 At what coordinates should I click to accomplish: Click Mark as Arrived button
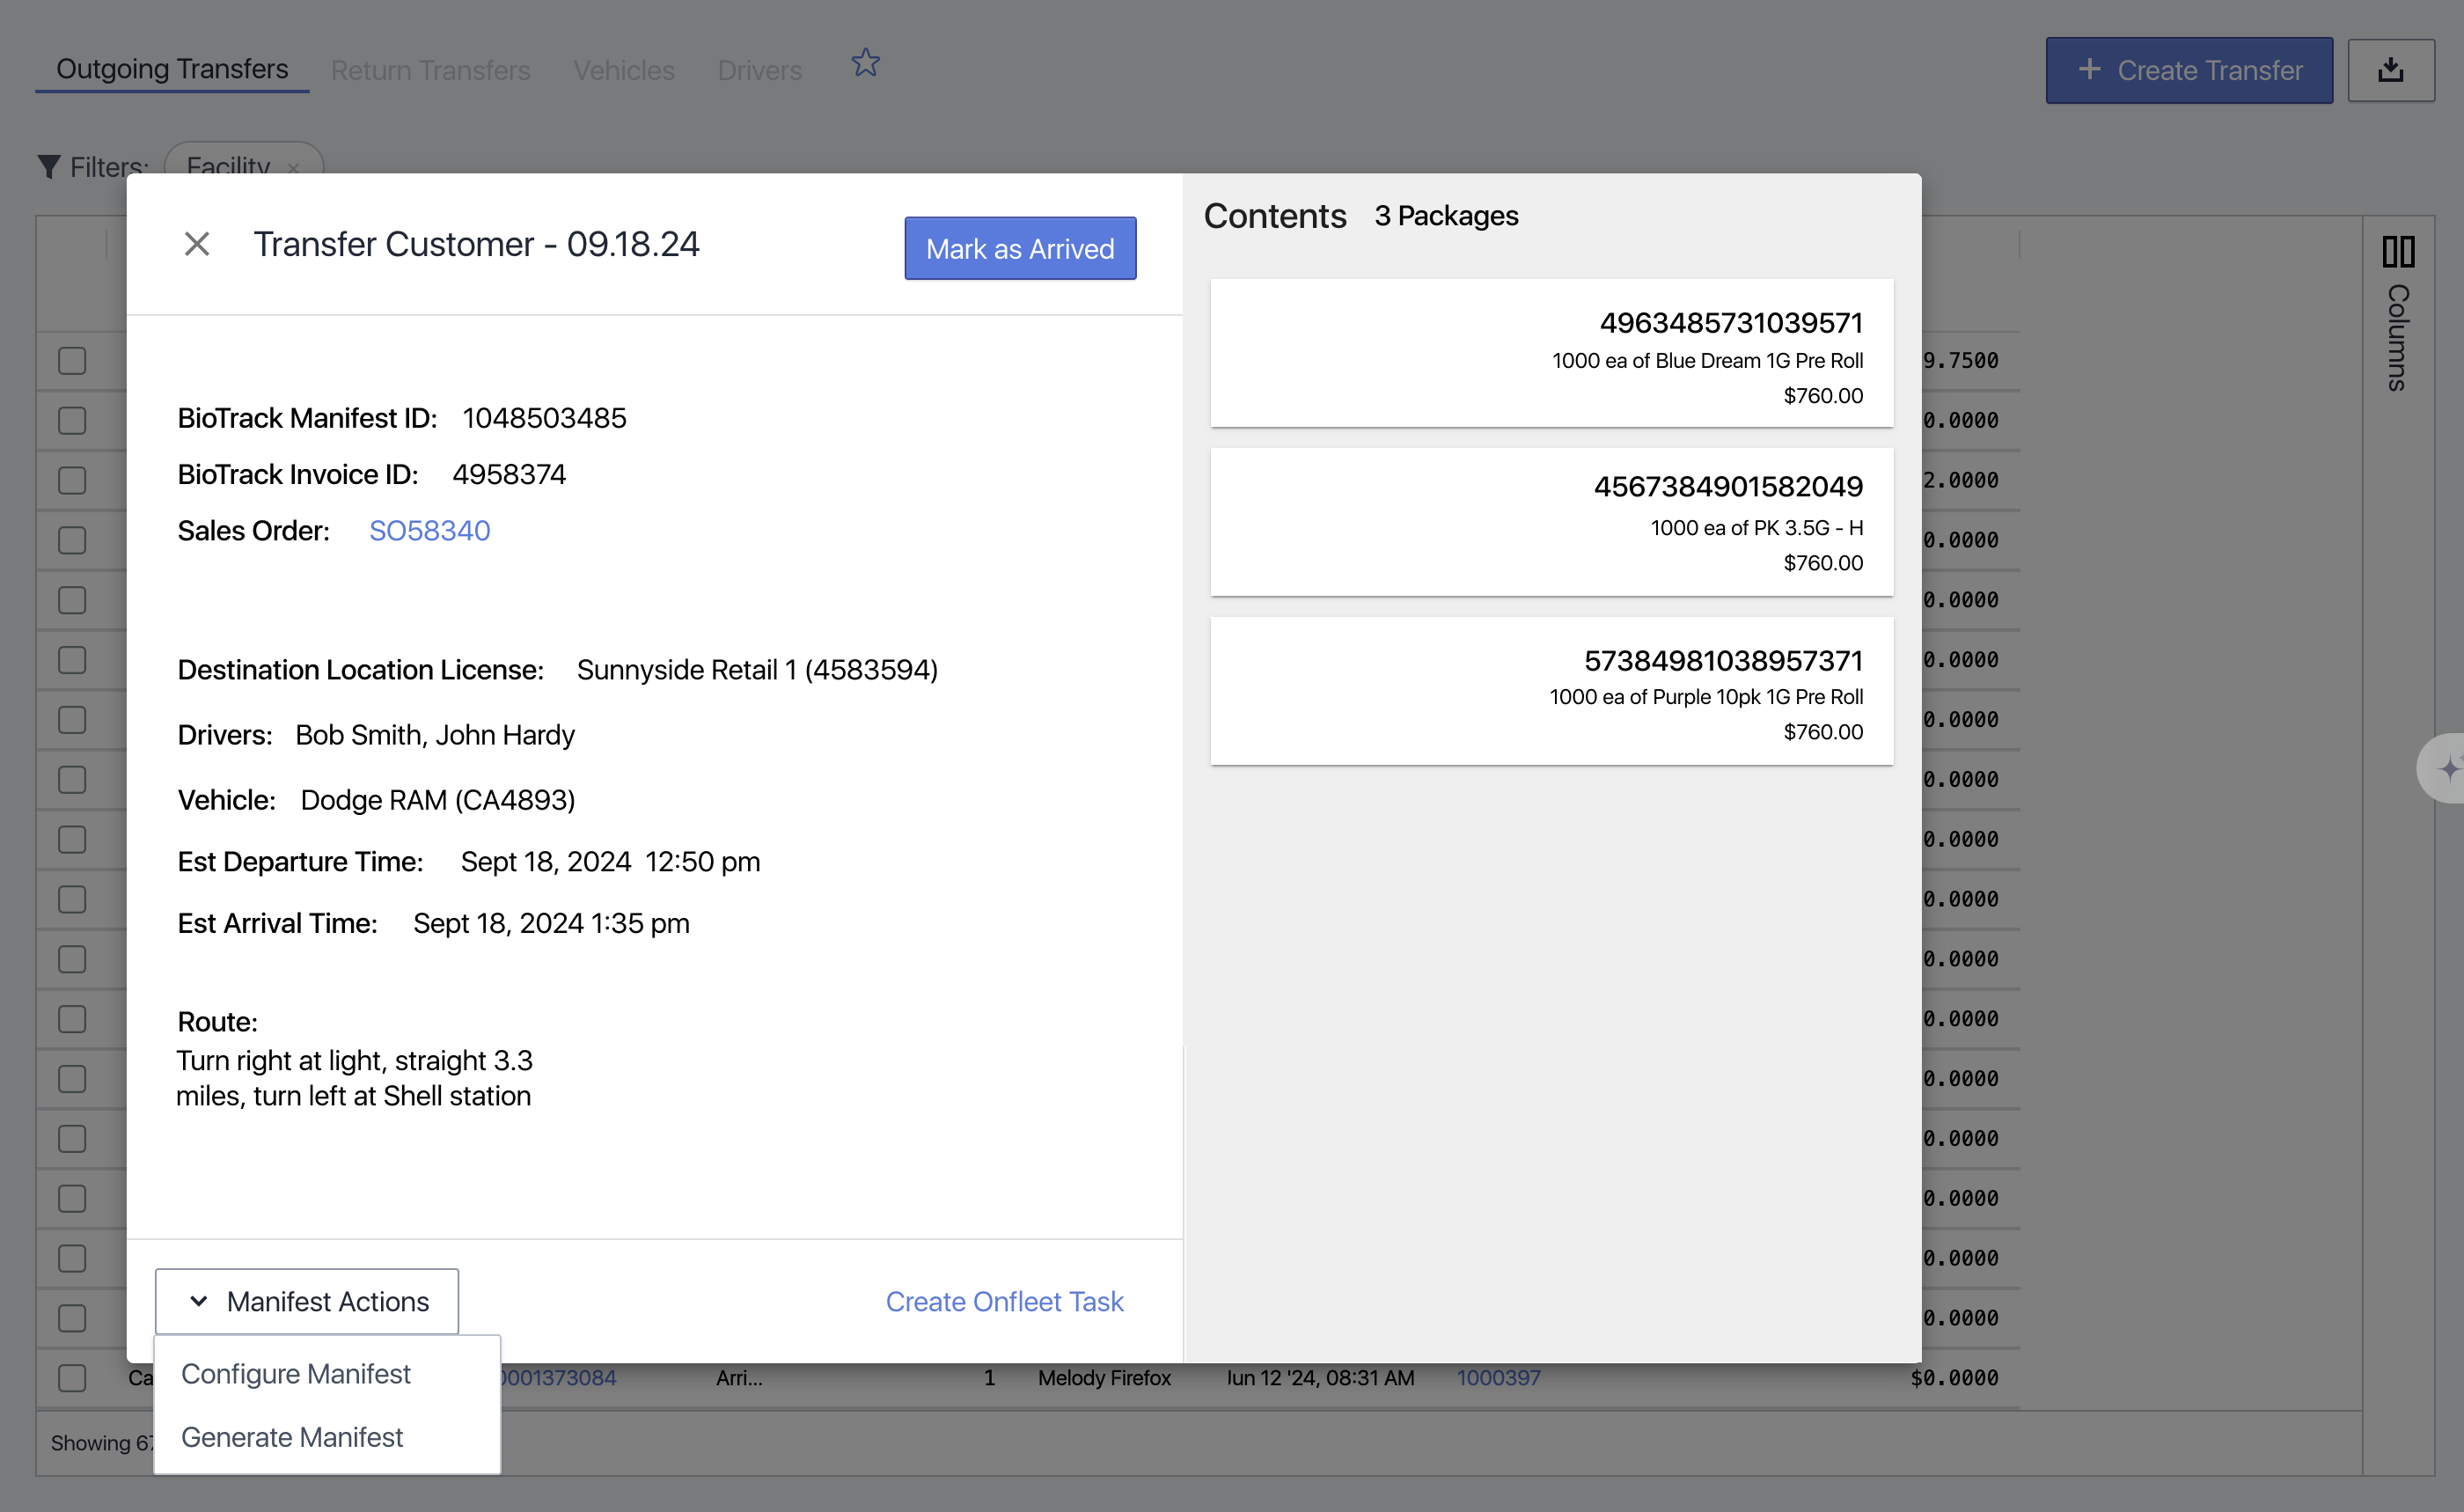1020,248
